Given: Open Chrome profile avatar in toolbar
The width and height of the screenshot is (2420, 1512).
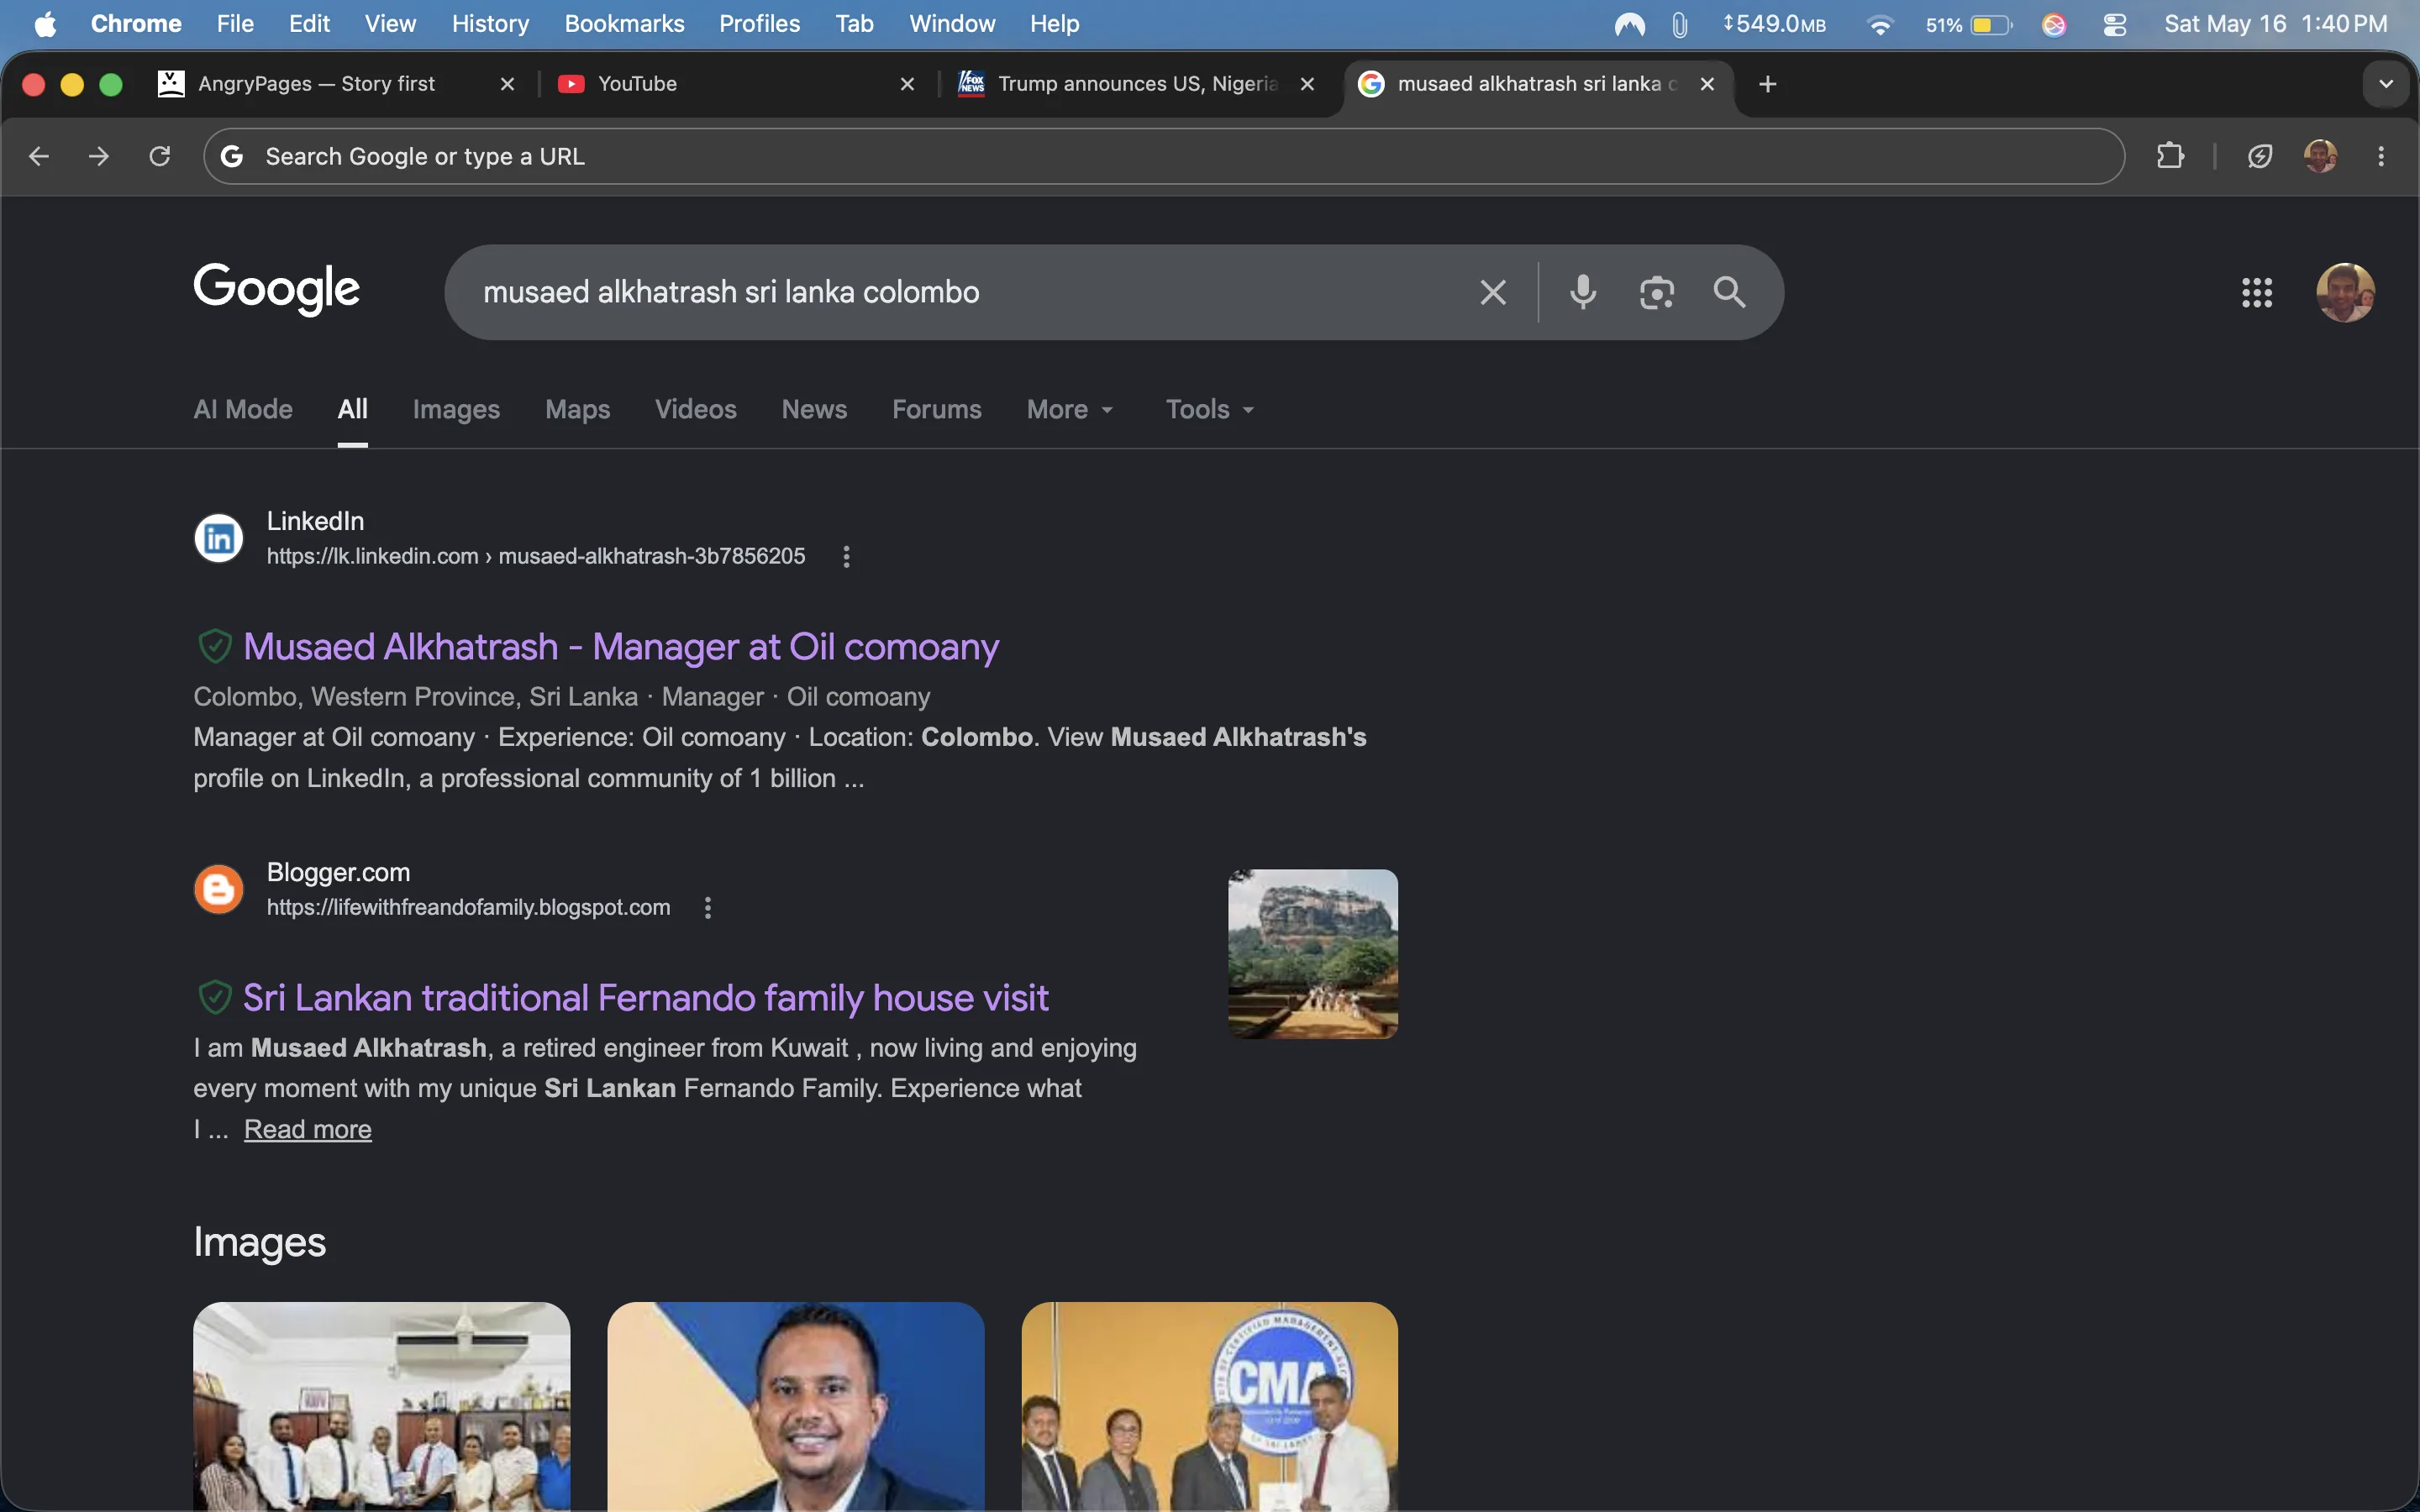Looking at the screenshot, I should pyautogui.click(x=2320, y=156).
